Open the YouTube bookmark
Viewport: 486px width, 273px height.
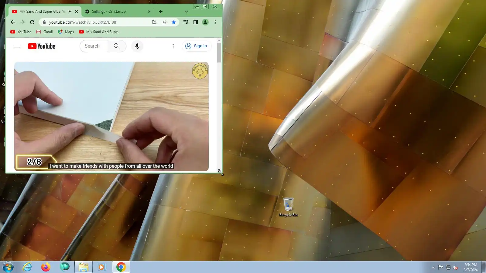(x=21, y=32)
